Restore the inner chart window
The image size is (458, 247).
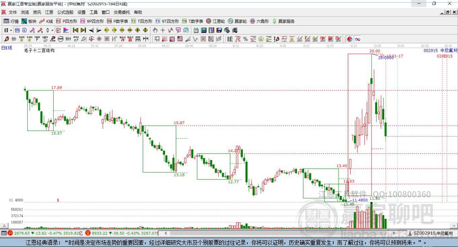click(448, 12)
